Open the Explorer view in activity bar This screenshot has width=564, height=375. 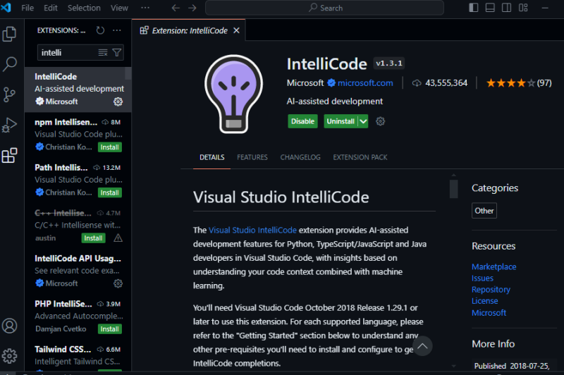click(9, 34)
